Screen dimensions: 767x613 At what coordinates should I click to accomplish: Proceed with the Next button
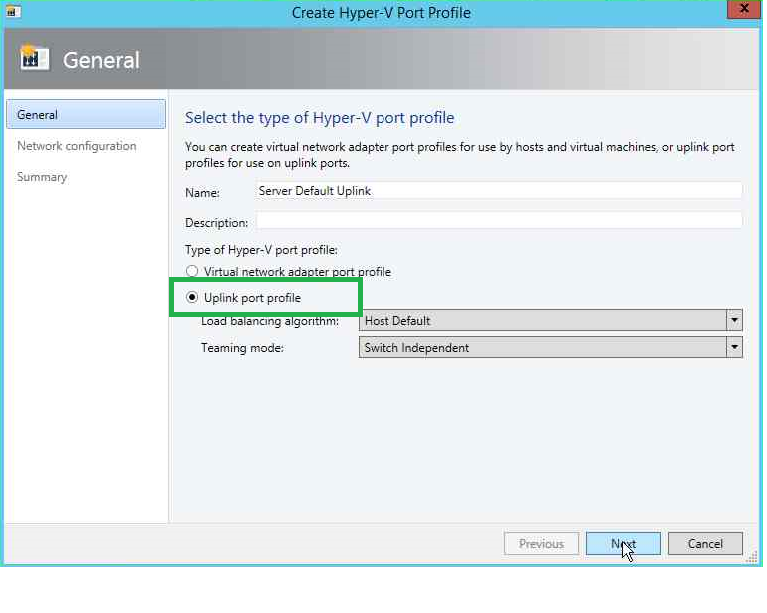(623, 543)
